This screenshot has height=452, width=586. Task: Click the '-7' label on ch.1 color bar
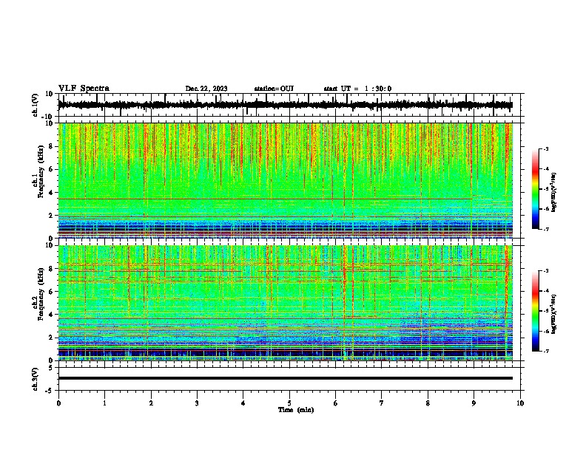(546, 229)
